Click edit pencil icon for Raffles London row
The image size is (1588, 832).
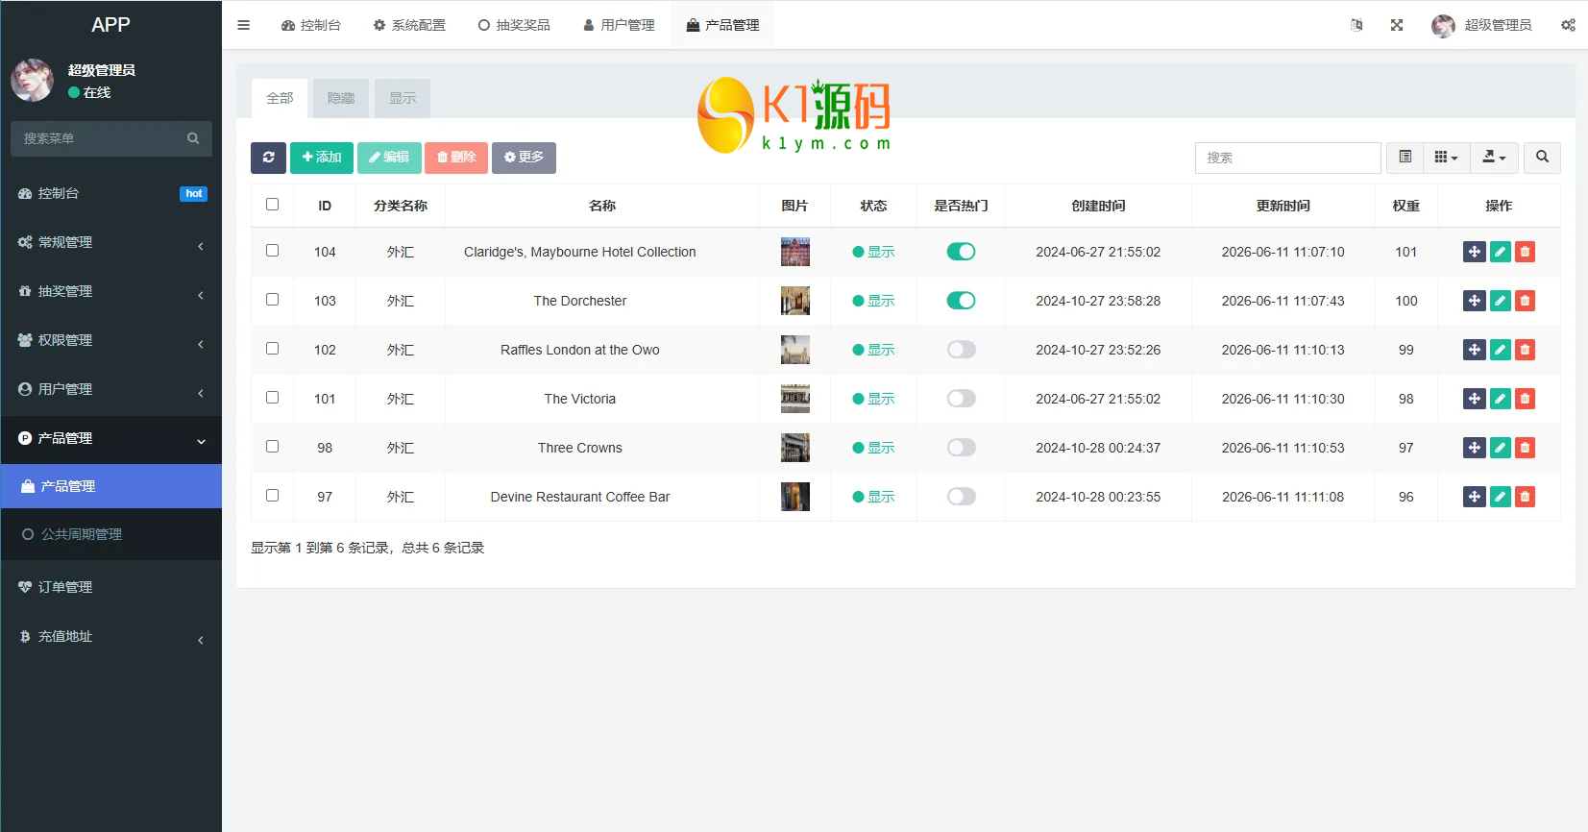tap(1501, 350)
